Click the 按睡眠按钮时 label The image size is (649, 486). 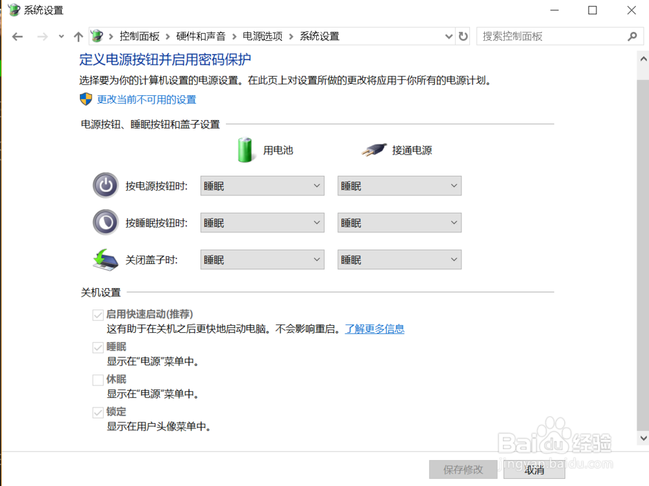[x=156, y=223]
